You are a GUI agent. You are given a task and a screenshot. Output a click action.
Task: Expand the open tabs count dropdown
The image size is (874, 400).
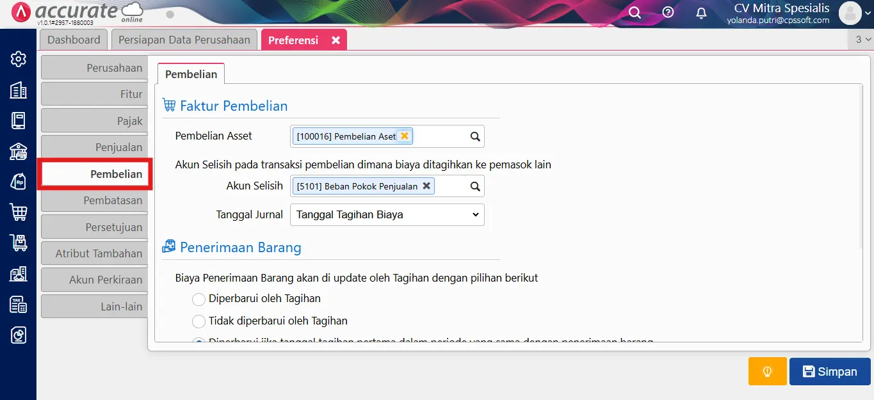point(862,40)
